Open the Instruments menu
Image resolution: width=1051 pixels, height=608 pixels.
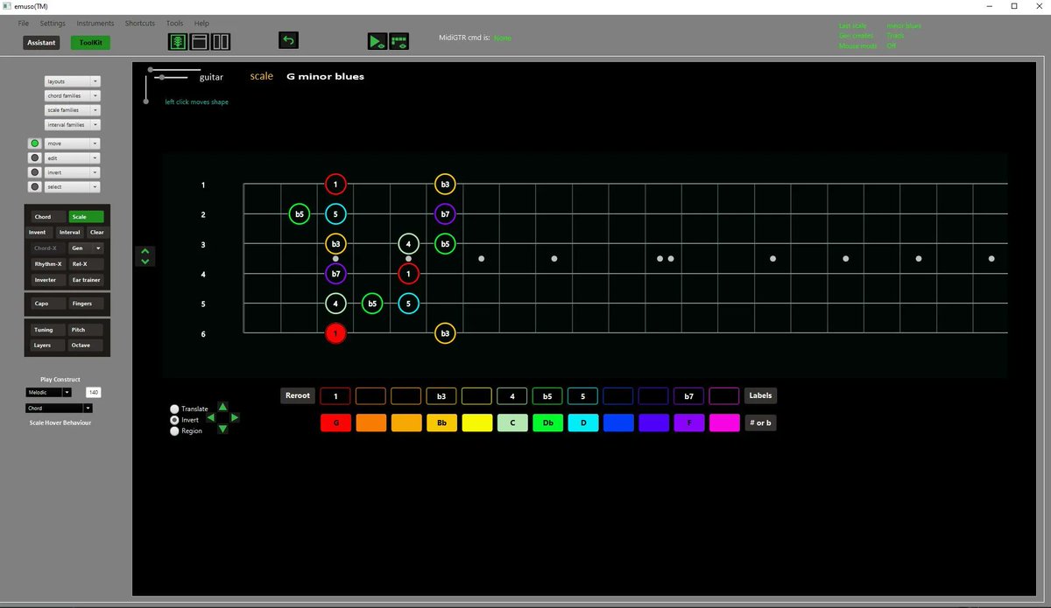point(95,23)
